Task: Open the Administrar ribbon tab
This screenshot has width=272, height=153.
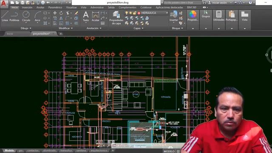Action: click(97, 8)
